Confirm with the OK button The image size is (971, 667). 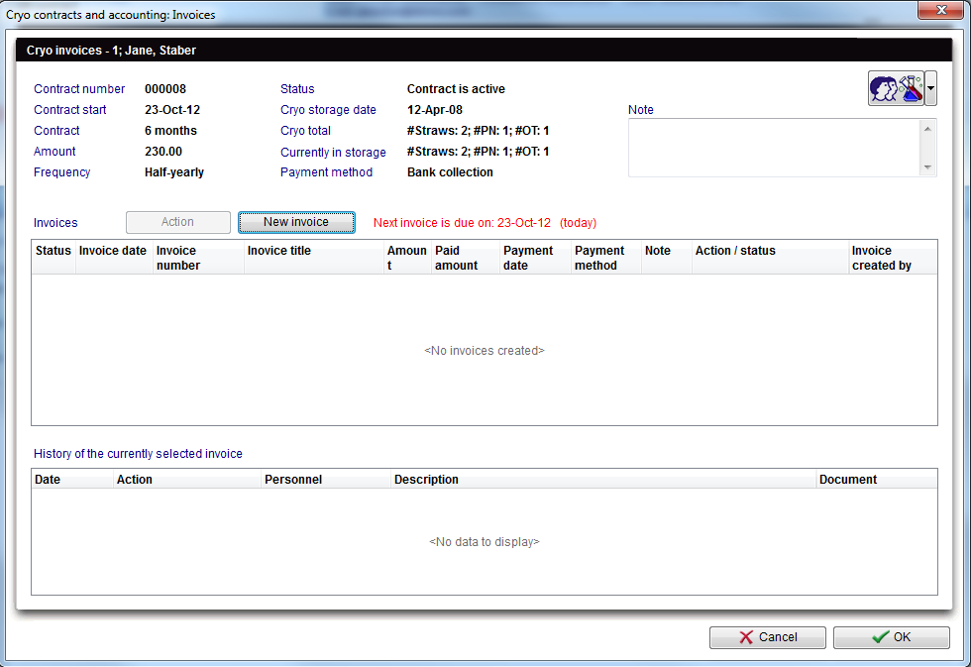(x=891, y=637)
